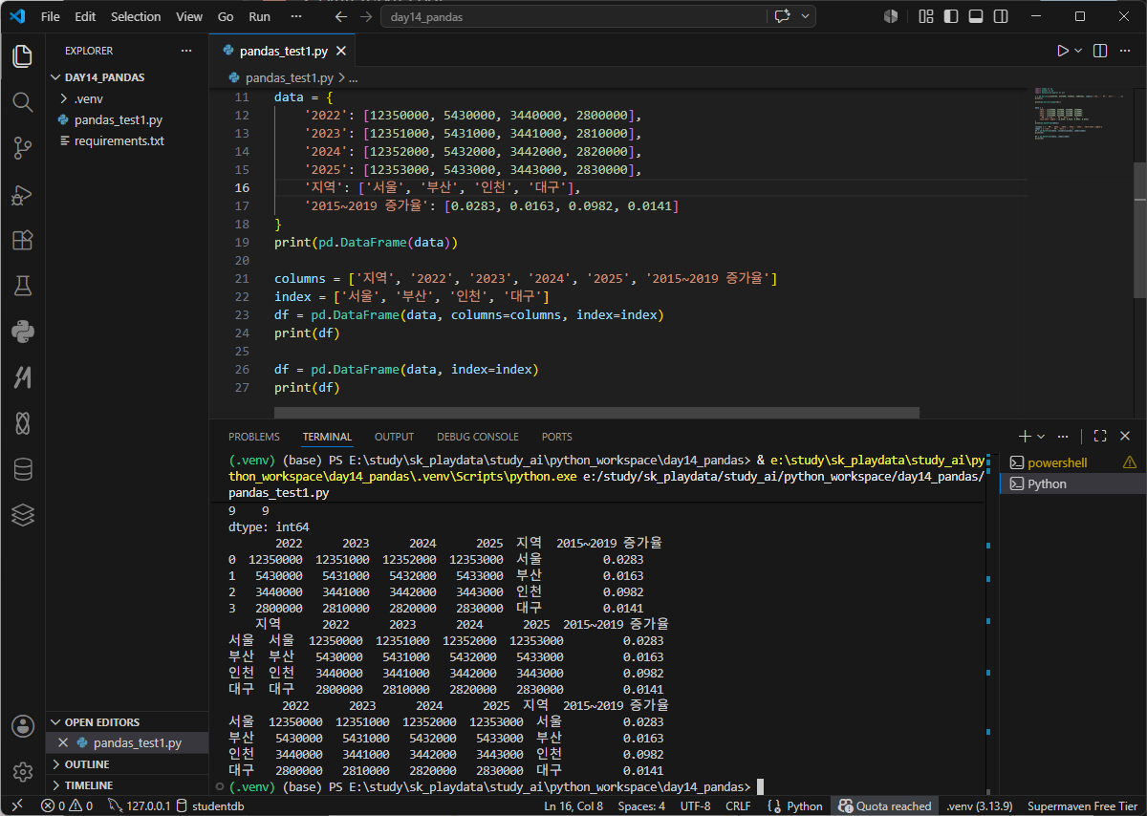Open the Extensions view icon
The height and width of the screenshot is (816, 1147).
tap(22, 240)
